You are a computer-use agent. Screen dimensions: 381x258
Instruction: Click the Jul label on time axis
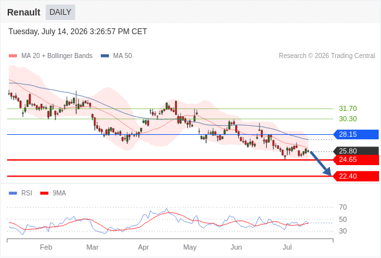tap(287, 247)
